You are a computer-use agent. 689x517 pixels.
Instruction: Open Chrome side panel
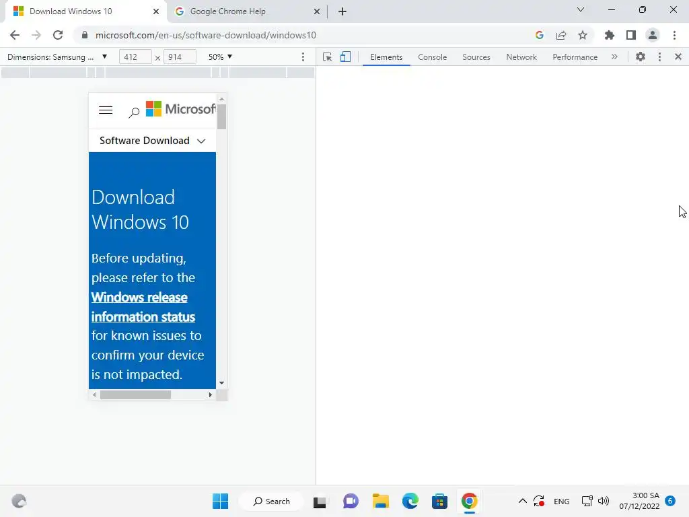coord(631,35)
